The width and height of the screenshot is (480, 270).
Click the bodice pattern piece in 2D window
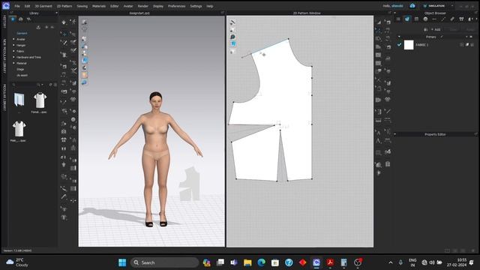pyautogui.click(x=285, y=91)
